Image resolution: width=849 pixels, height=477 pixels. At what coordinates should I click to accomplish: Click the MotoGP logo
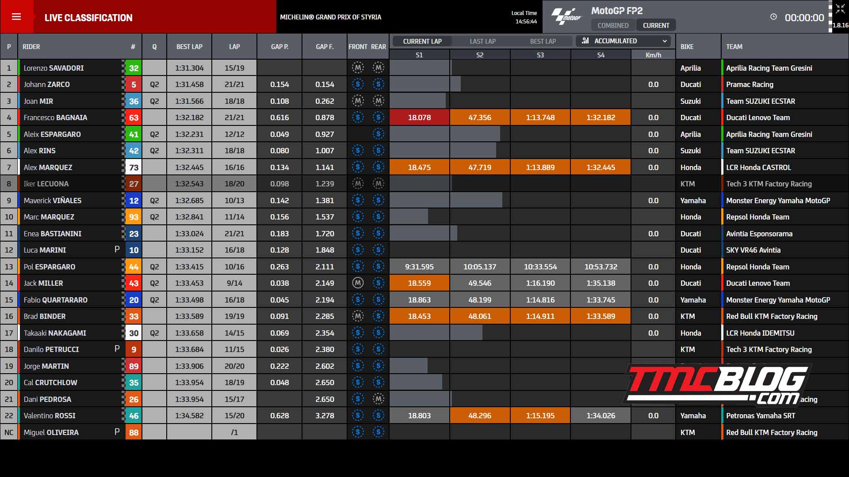pyautogui.click(x=566, y=17)
